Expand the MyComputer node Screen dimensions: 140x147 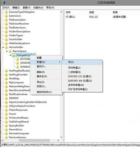coord(3,82)
